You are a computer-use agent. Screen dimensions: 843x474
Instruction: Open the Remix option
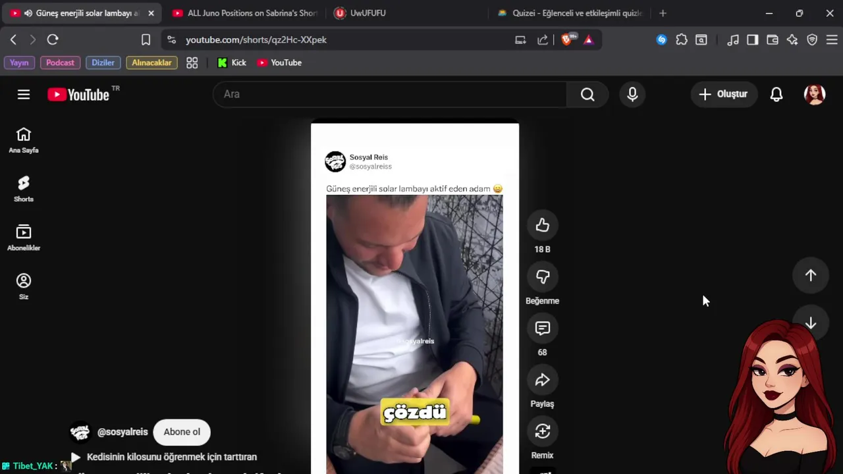pyautogui.click(x=542, y=431)
